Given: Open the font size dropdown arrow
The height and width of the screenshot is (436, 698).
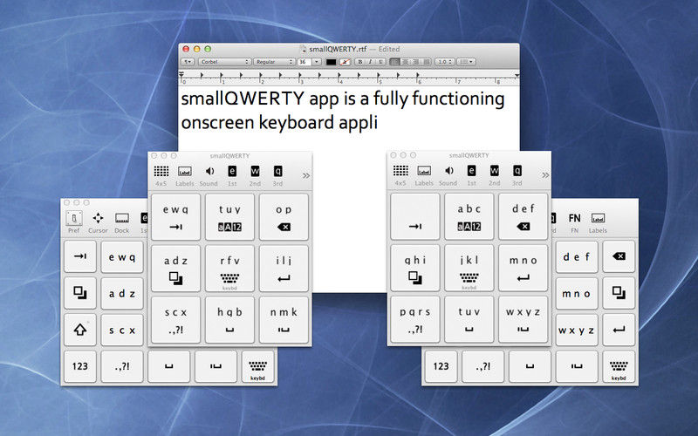Looking at the screenshot, I should point(317,62).
